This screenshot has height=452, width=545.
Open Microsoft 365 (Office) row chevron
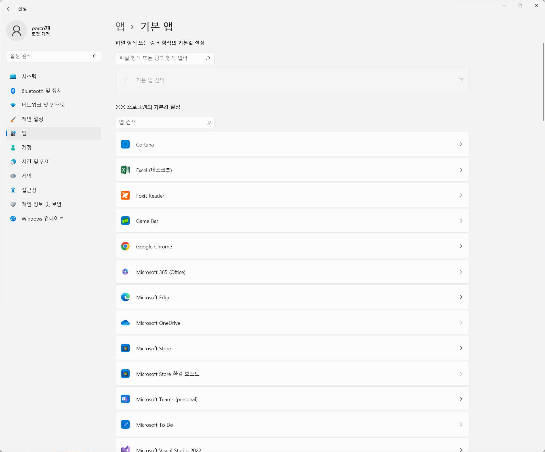coord(461,272)
